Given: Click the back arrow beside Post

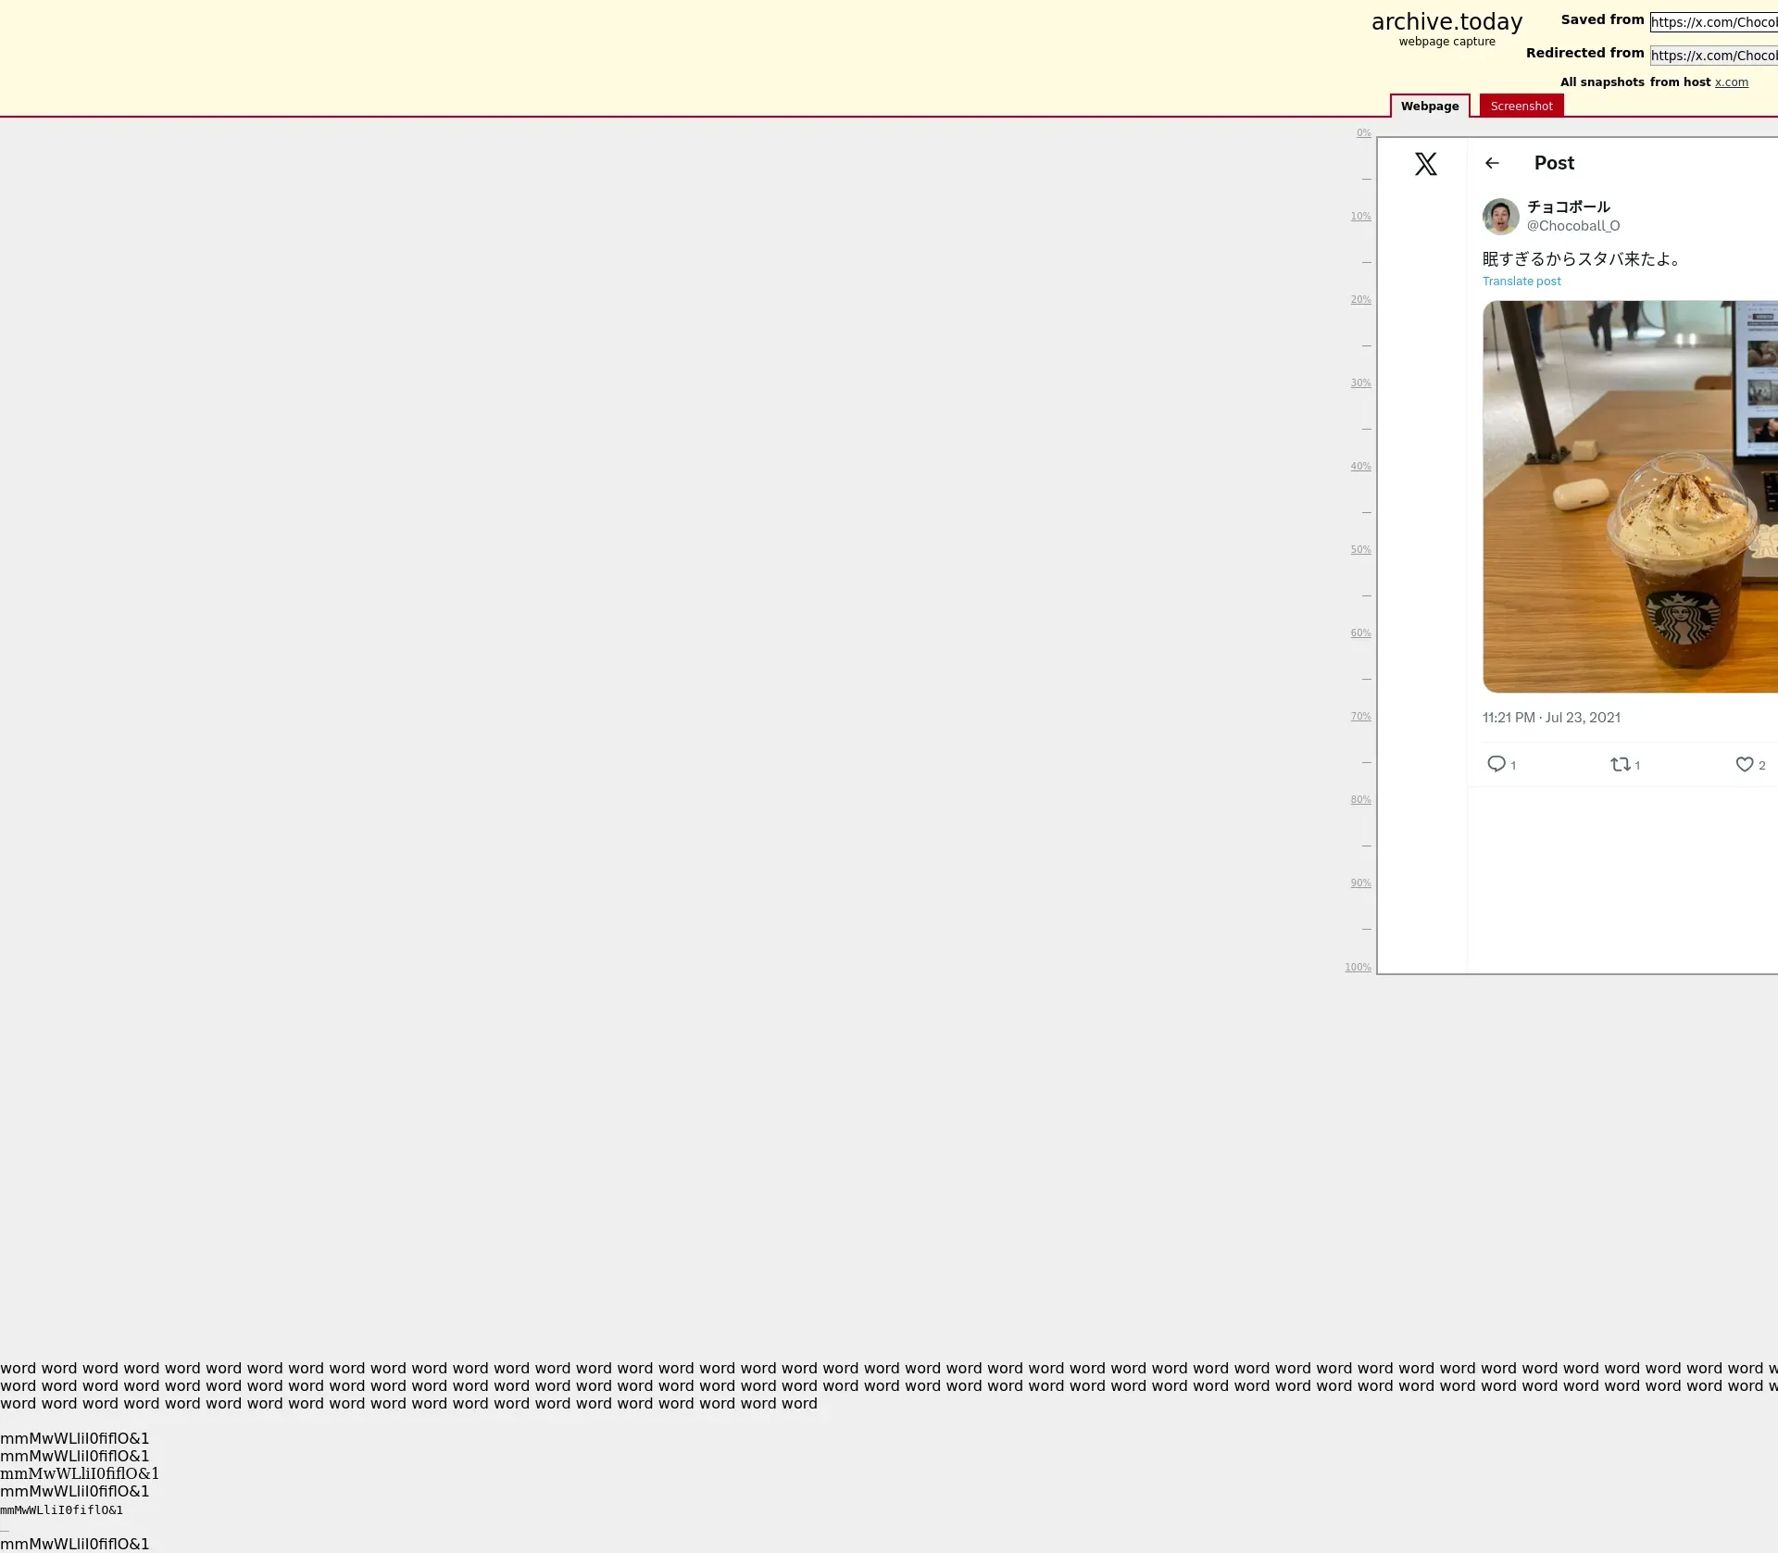Looking at the screenshot, I should 1492,163.
